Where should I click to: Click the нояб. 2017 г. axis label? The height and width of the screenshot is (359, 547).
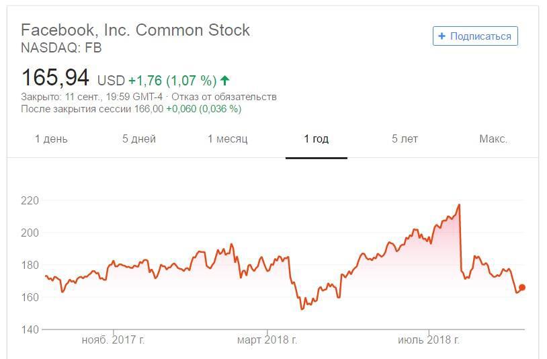pyautogui.click(x=113, y=340)
